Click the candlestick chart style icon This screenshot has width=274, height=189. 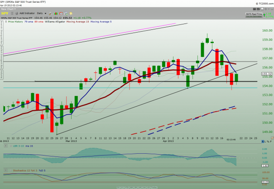(56, 14)
